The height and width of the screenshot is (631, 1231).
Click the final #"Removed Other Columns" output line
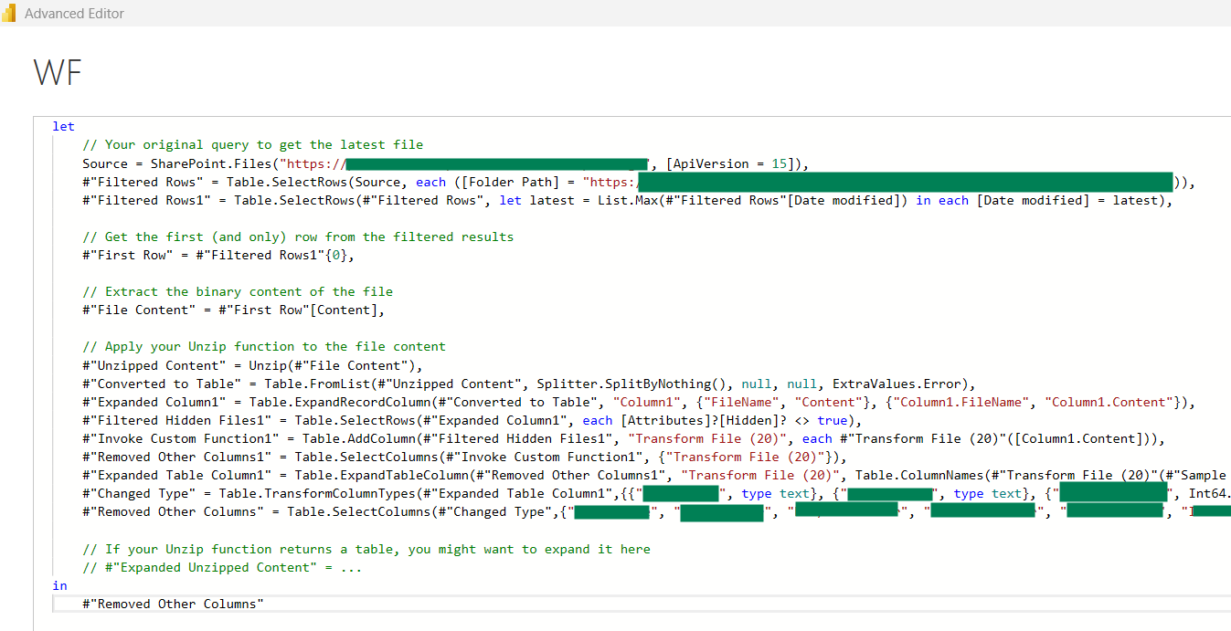pos(173,604)
